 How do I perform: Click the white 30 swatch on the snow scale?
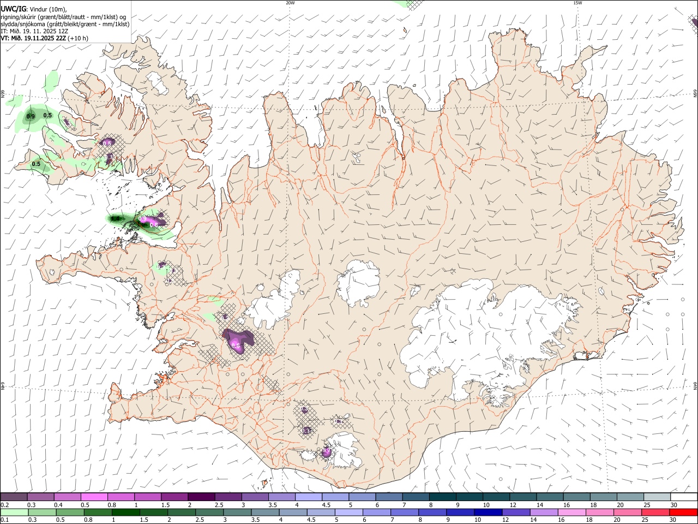(683, 497)
